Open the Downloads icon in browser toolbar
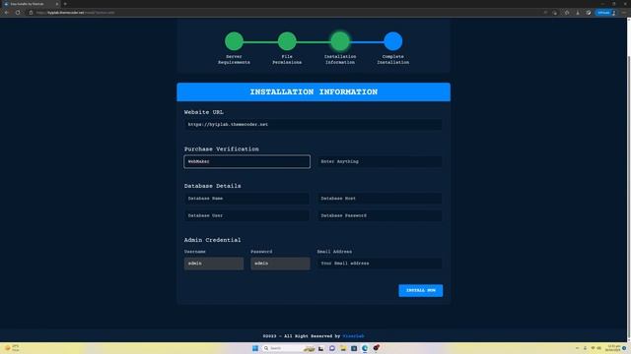The width and height of the screenshot is (631, 354). tap(578, 13)
